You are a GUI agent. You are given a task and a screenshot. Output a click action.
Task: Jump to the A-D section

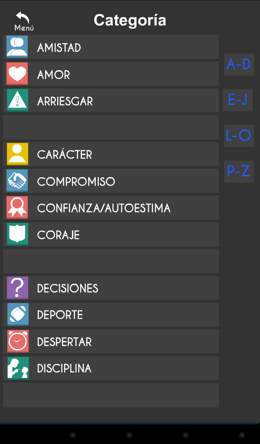click(239, 65)
